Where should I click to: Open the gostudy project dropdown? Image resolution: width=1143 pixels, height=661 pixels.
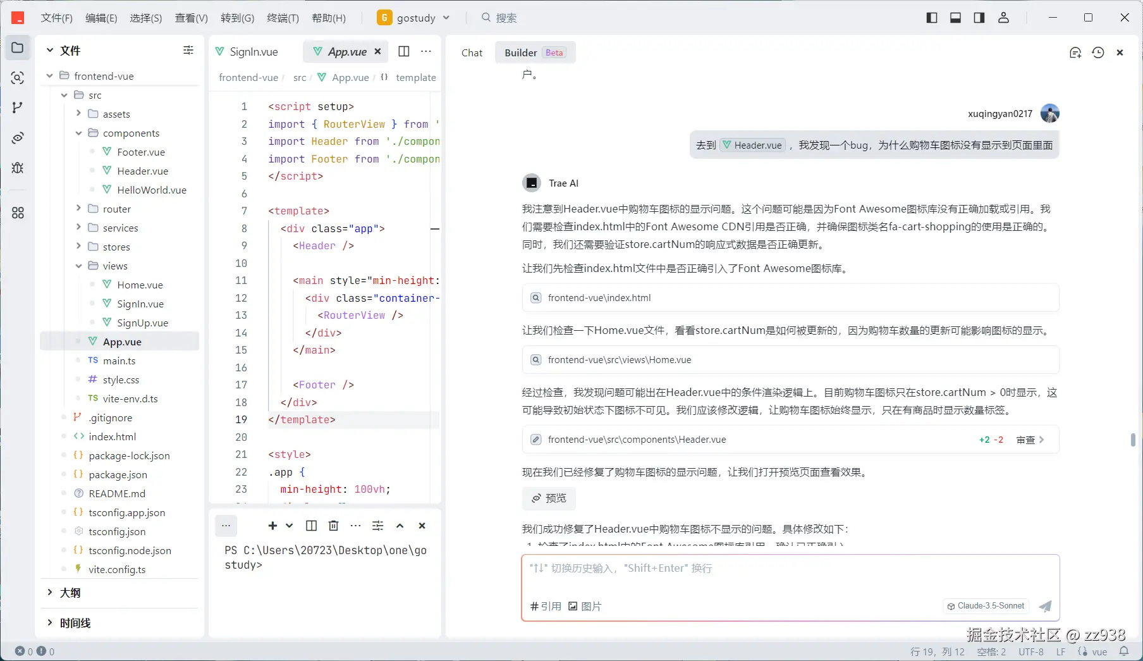413,18
